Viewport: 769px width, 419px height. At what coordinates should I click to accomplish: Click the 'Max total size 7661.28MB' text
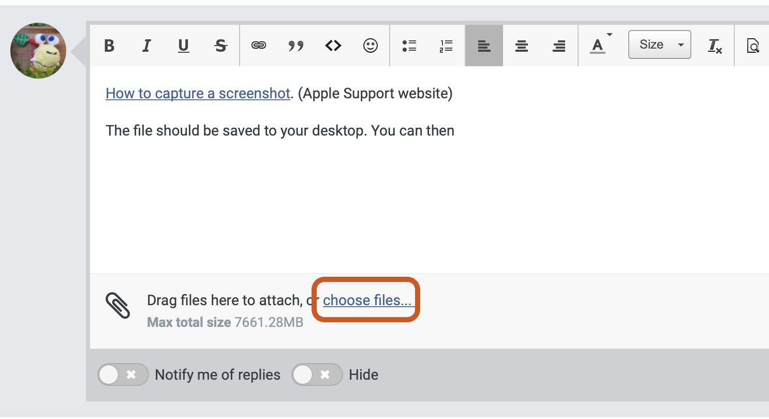(225, 323)
